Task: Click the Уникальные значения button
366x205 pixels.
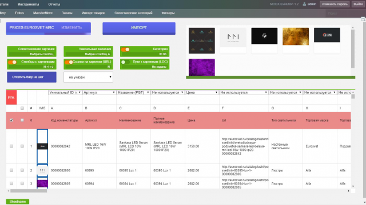Action: [88, 51]
